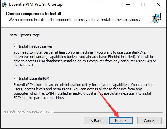167x129 pixels.
Task: Click the grayed-out maximize window button
Action: pyautogui.click(x=143, y=4)
